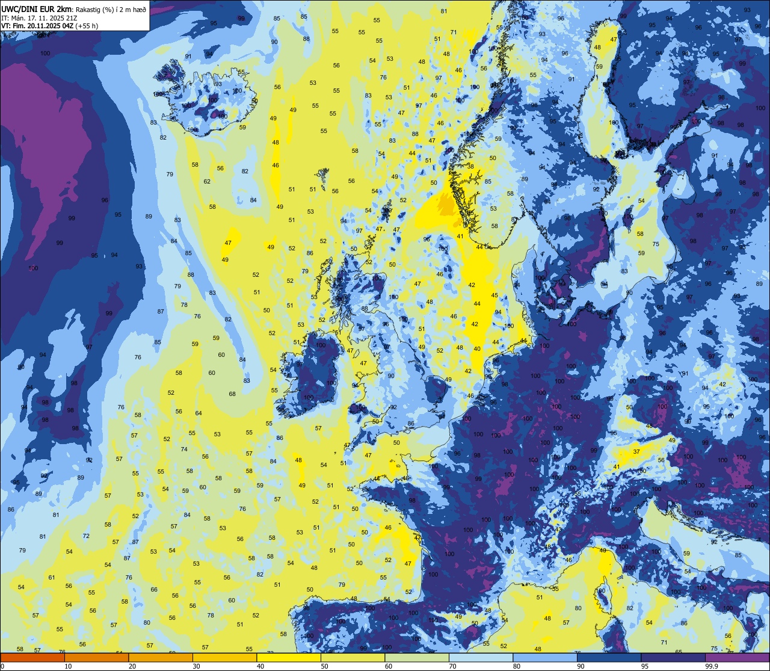
Task: Click the 70–80% pale blue legend swatch
Action: pos(481,657)
